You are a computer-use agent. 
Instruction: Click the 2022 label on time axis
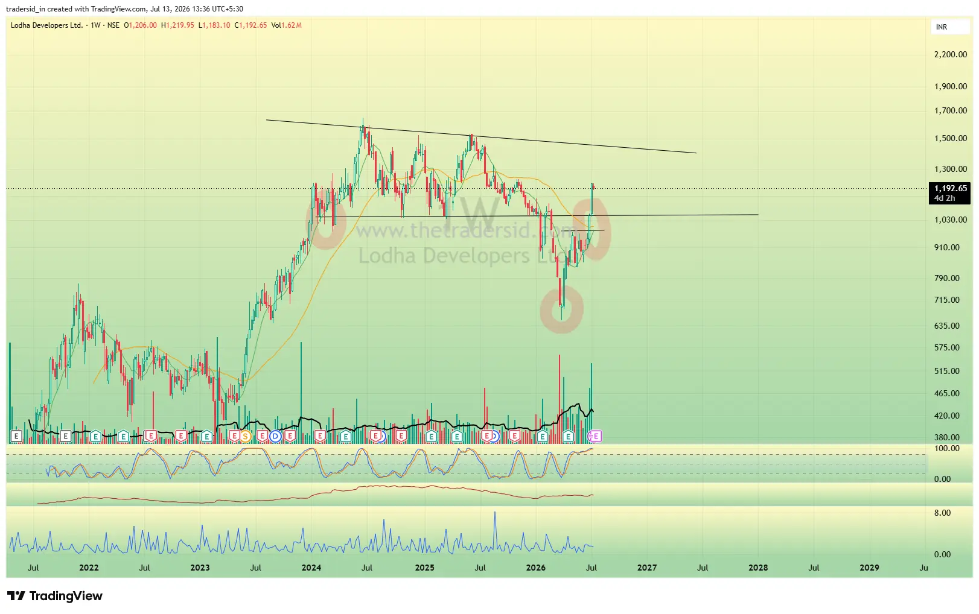(x=89, y=568)
